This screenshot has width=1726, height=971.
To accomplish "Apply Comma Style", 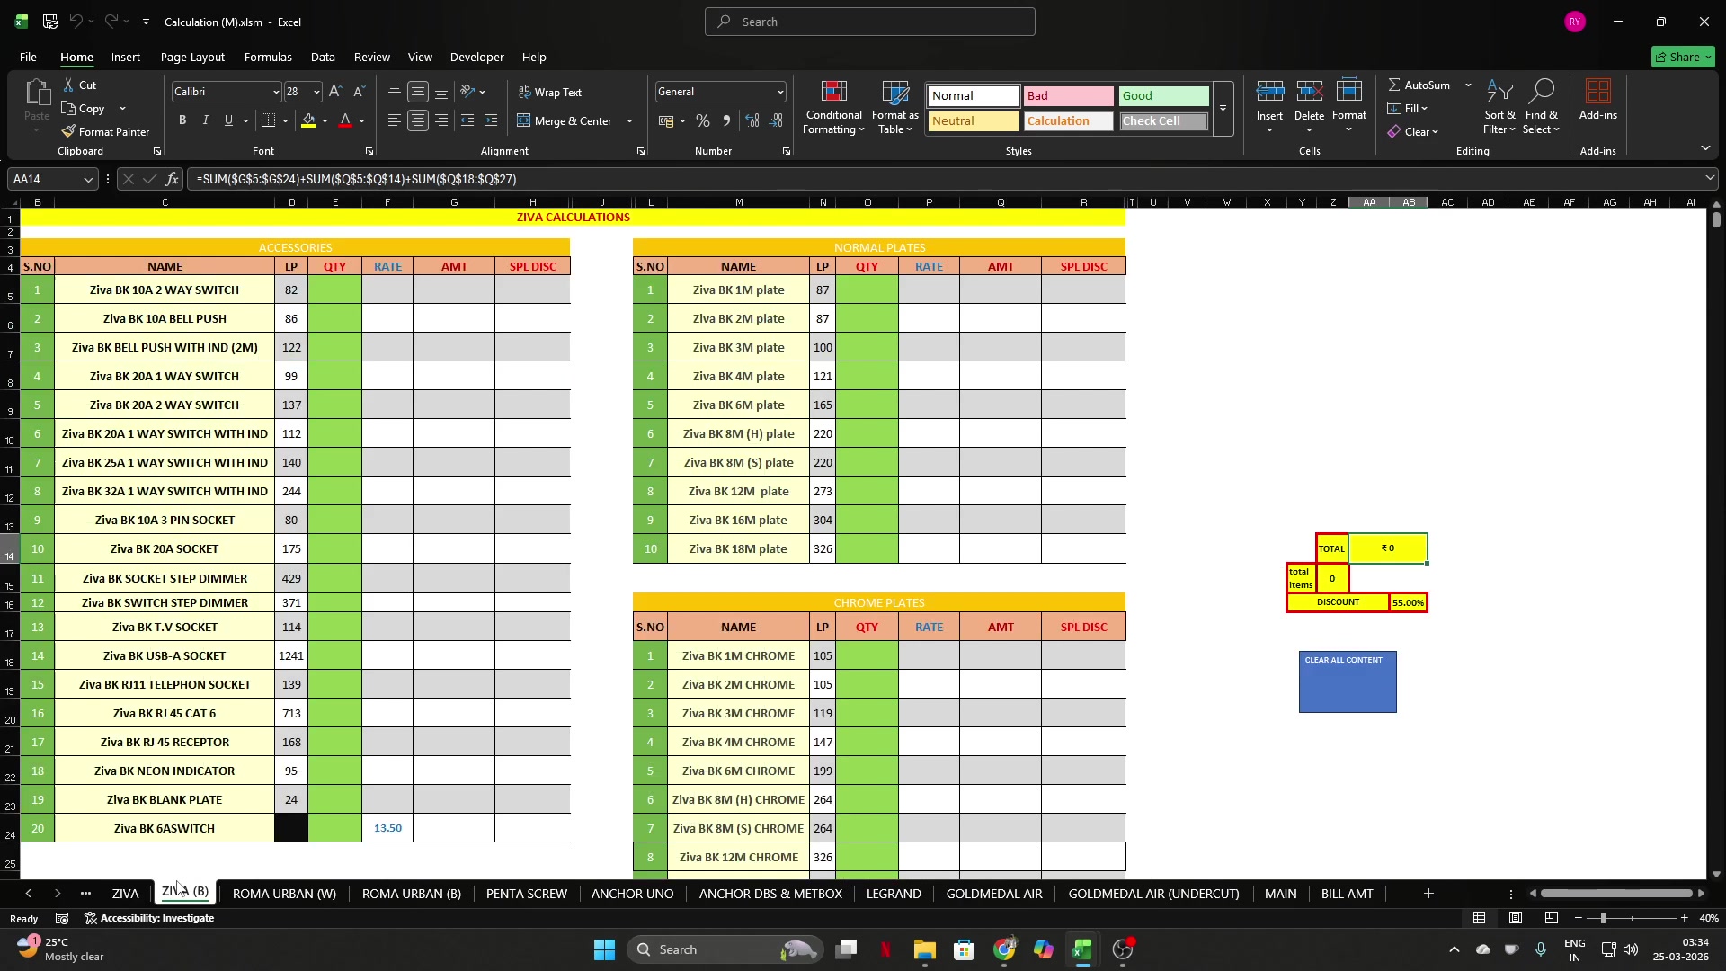I will (726, 120).
